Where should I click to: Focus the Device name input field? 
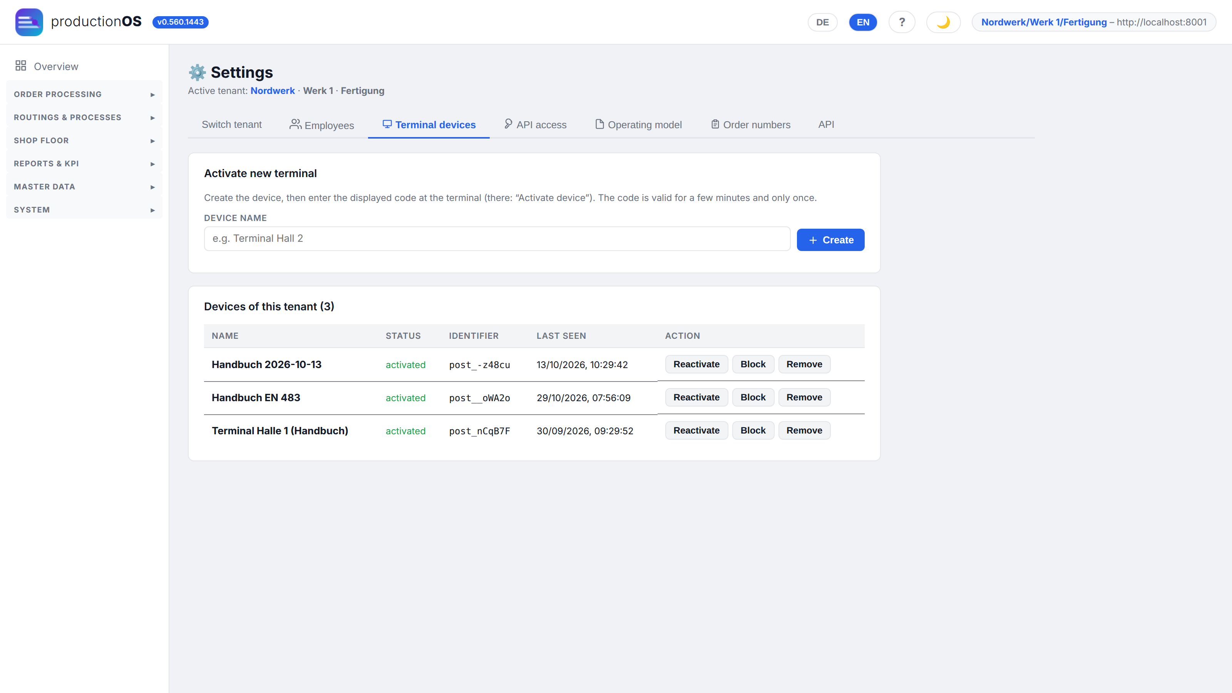coord(497,239)
